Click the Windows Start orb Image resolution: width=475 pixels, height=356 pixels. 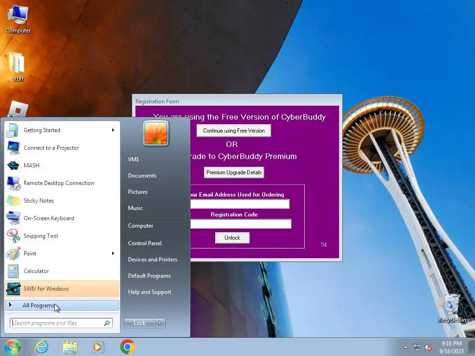coord(12,347)
